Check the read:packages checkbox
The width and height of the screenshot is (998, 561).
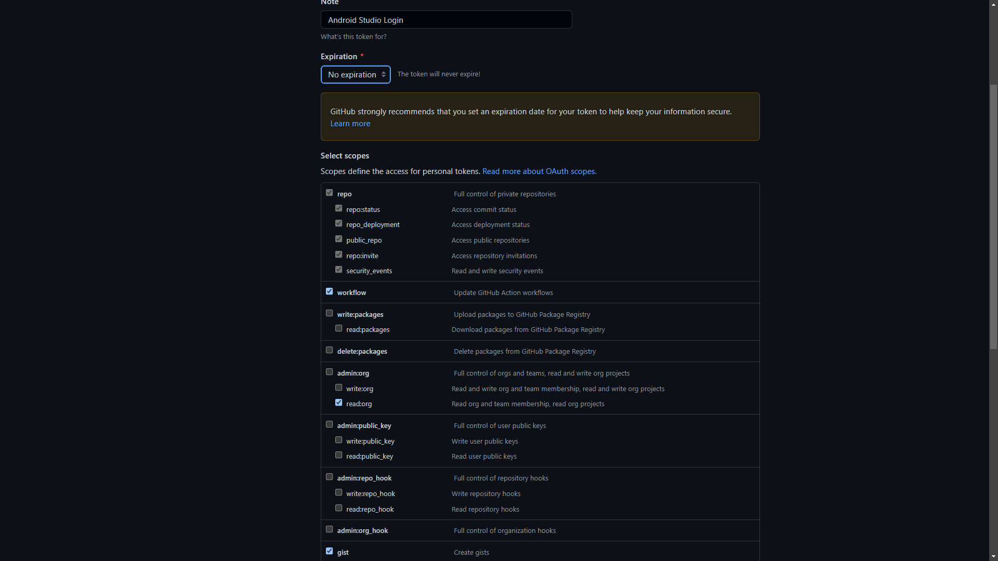(x=338, y=328)
